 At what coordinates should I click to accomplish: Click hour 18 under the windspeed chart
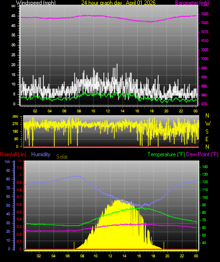[152, 111]
